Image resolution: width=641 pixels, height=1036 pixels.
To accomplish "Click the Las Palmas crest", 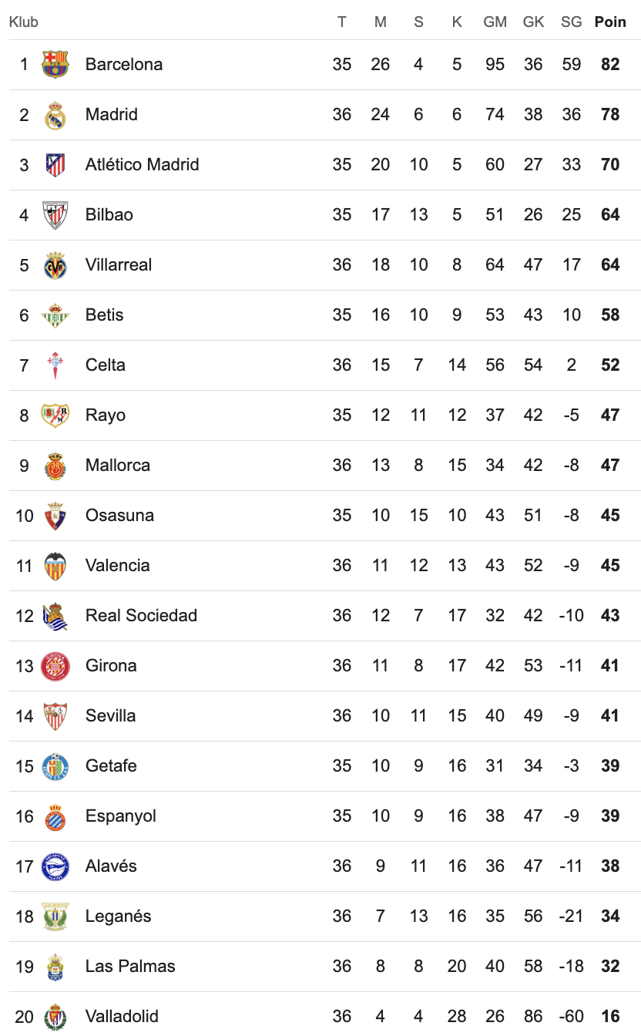I will (55, 967).
